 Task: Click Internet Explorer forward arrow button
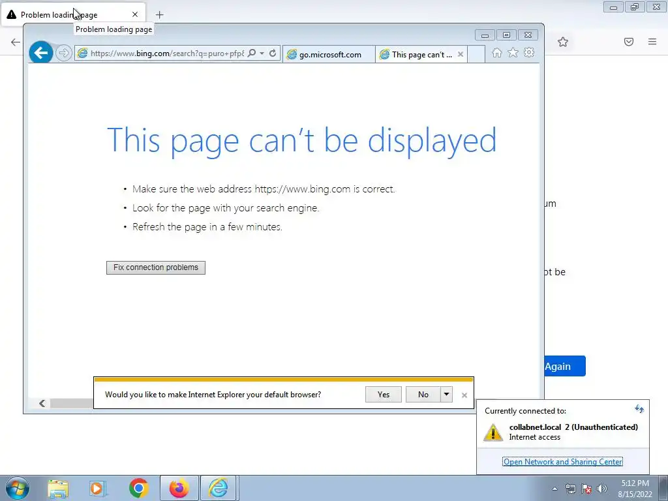coord(63,53)
